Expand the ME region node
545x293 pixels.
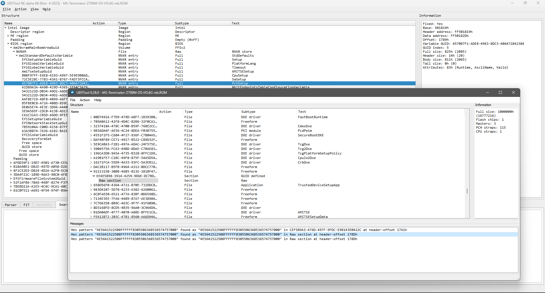pos(8,36)
